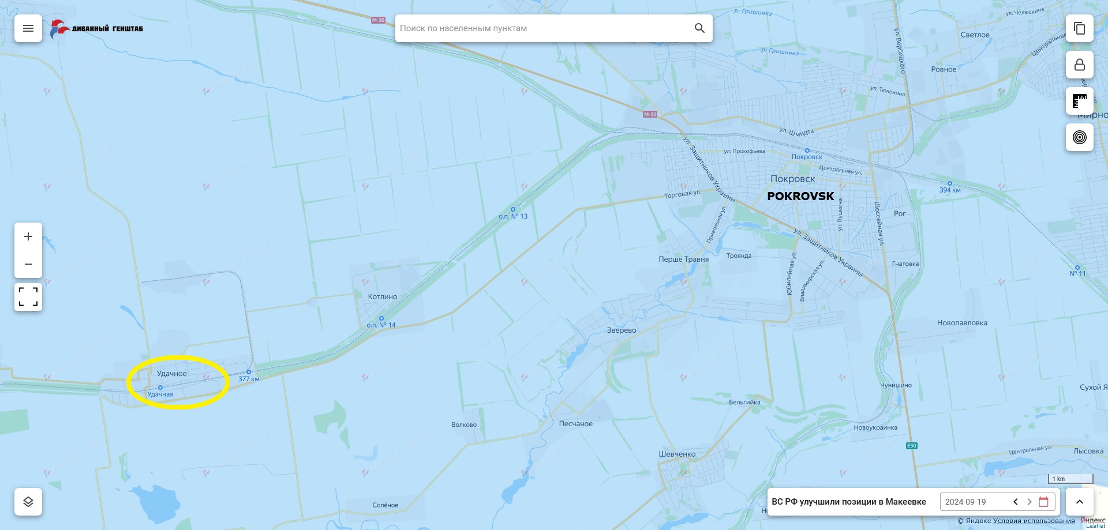Click the Бельгийка label
Screen dimensions: 1108x530
click(744, 403)
